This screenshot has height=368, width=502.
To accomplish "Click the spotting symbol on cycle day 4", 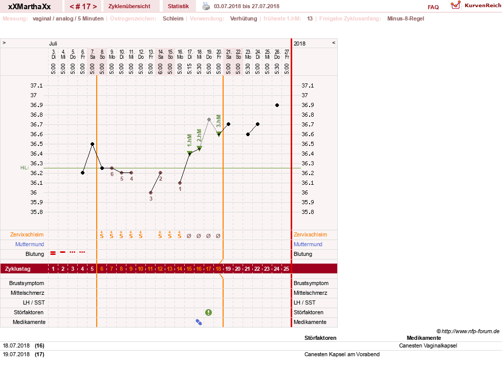I will 82,252.
